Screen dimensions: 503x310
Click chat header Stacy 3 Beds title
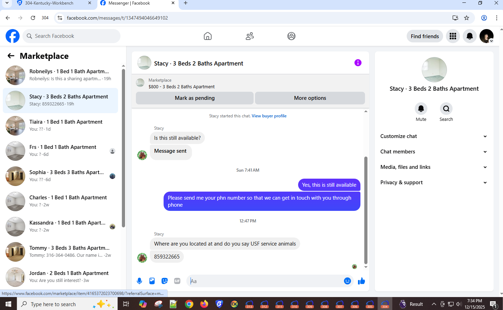click(x=199, y=63)
